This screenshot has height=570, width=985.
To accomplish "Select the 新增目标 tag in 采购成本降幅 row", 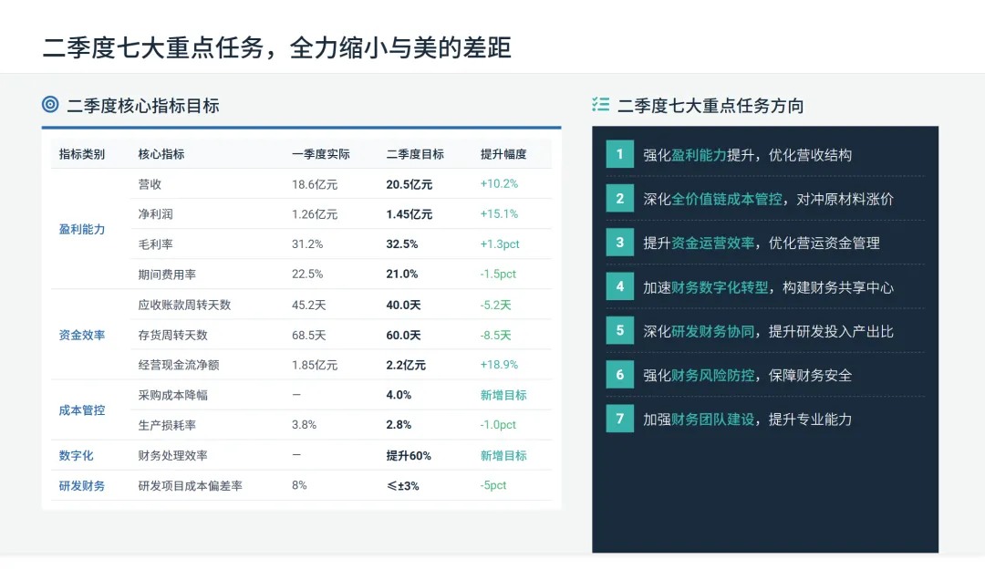I will coord(503,395).
